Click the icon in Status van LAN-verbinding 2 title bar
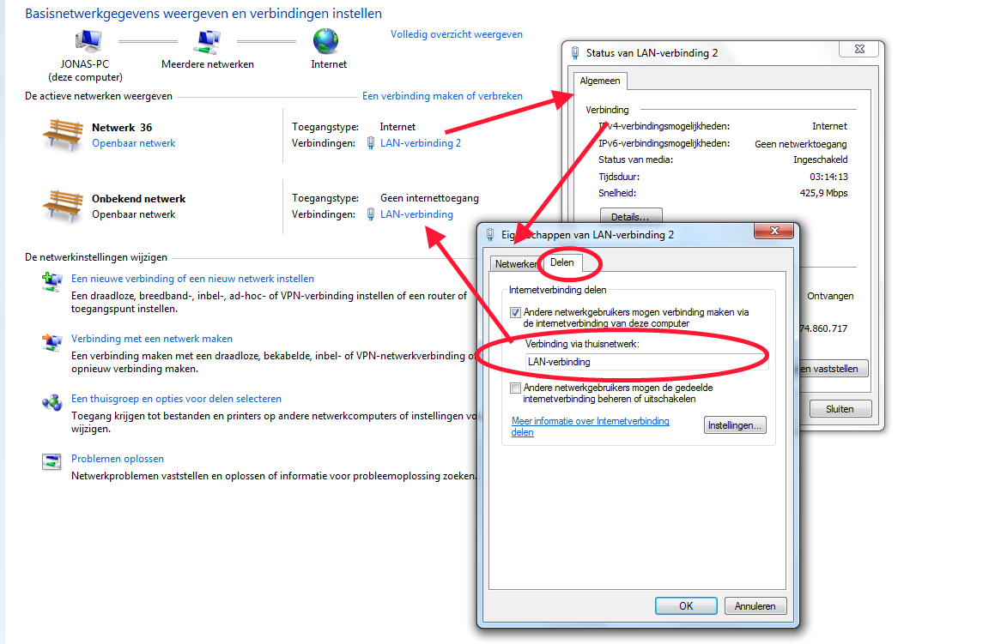1001x644 pixels. point(575,53)
